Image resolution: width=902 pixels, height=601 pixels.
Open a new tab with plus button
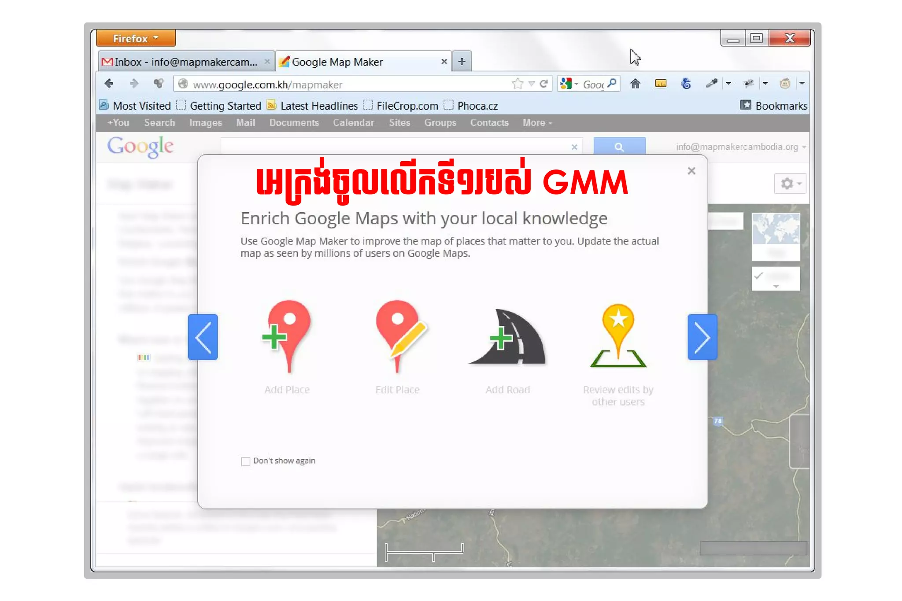tap(462, 61)
